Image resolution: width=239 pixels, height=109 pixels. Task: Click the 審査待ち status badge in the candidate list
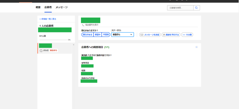(x=54, y=50)
